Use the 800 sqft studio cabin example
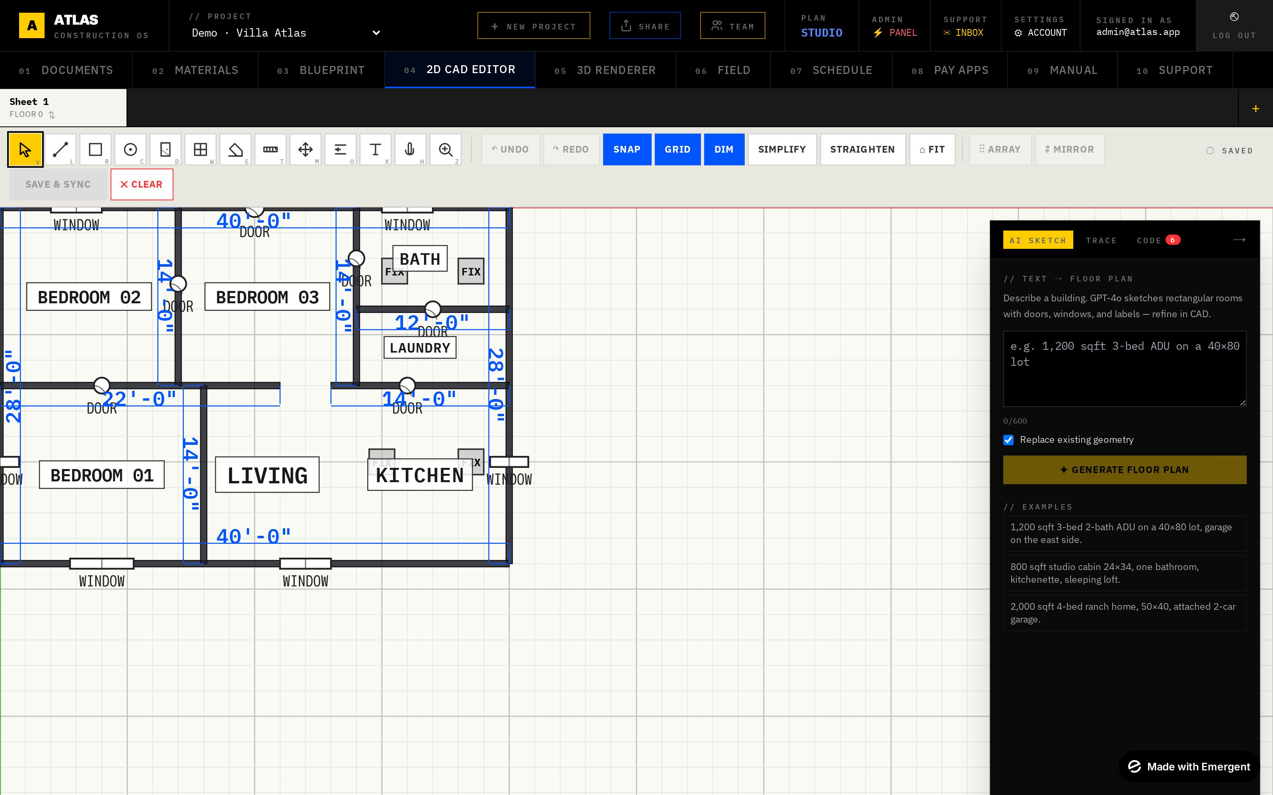1273x795 pixels. (x=1125, y=573)
